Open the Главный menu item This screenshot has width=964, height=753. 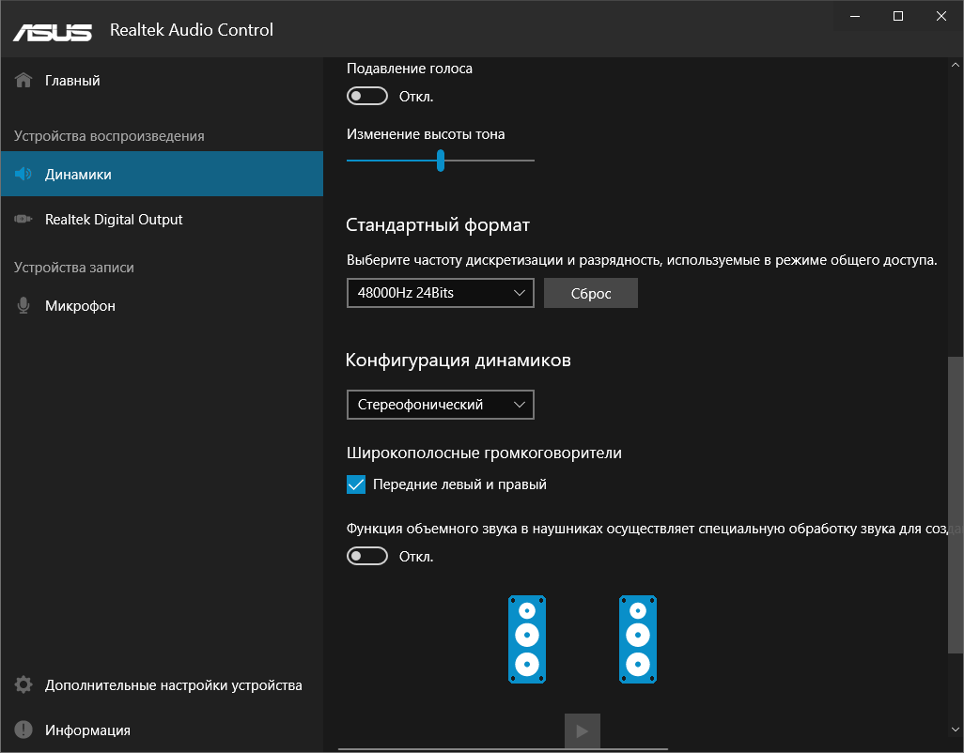pos(72,81)
